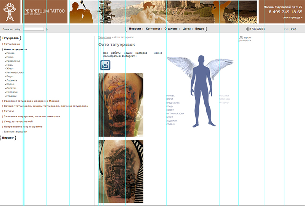Go to the Видео section

[x=199, y=29]
